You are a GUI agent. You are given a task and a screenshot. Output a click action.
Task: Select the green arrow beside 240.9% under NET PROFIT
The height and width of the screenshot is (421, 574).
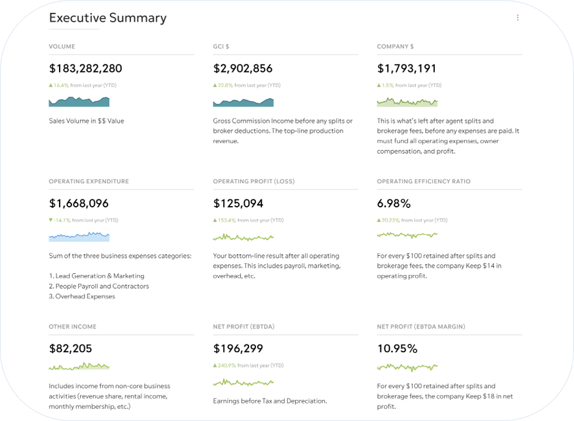(x=215, y=366)
